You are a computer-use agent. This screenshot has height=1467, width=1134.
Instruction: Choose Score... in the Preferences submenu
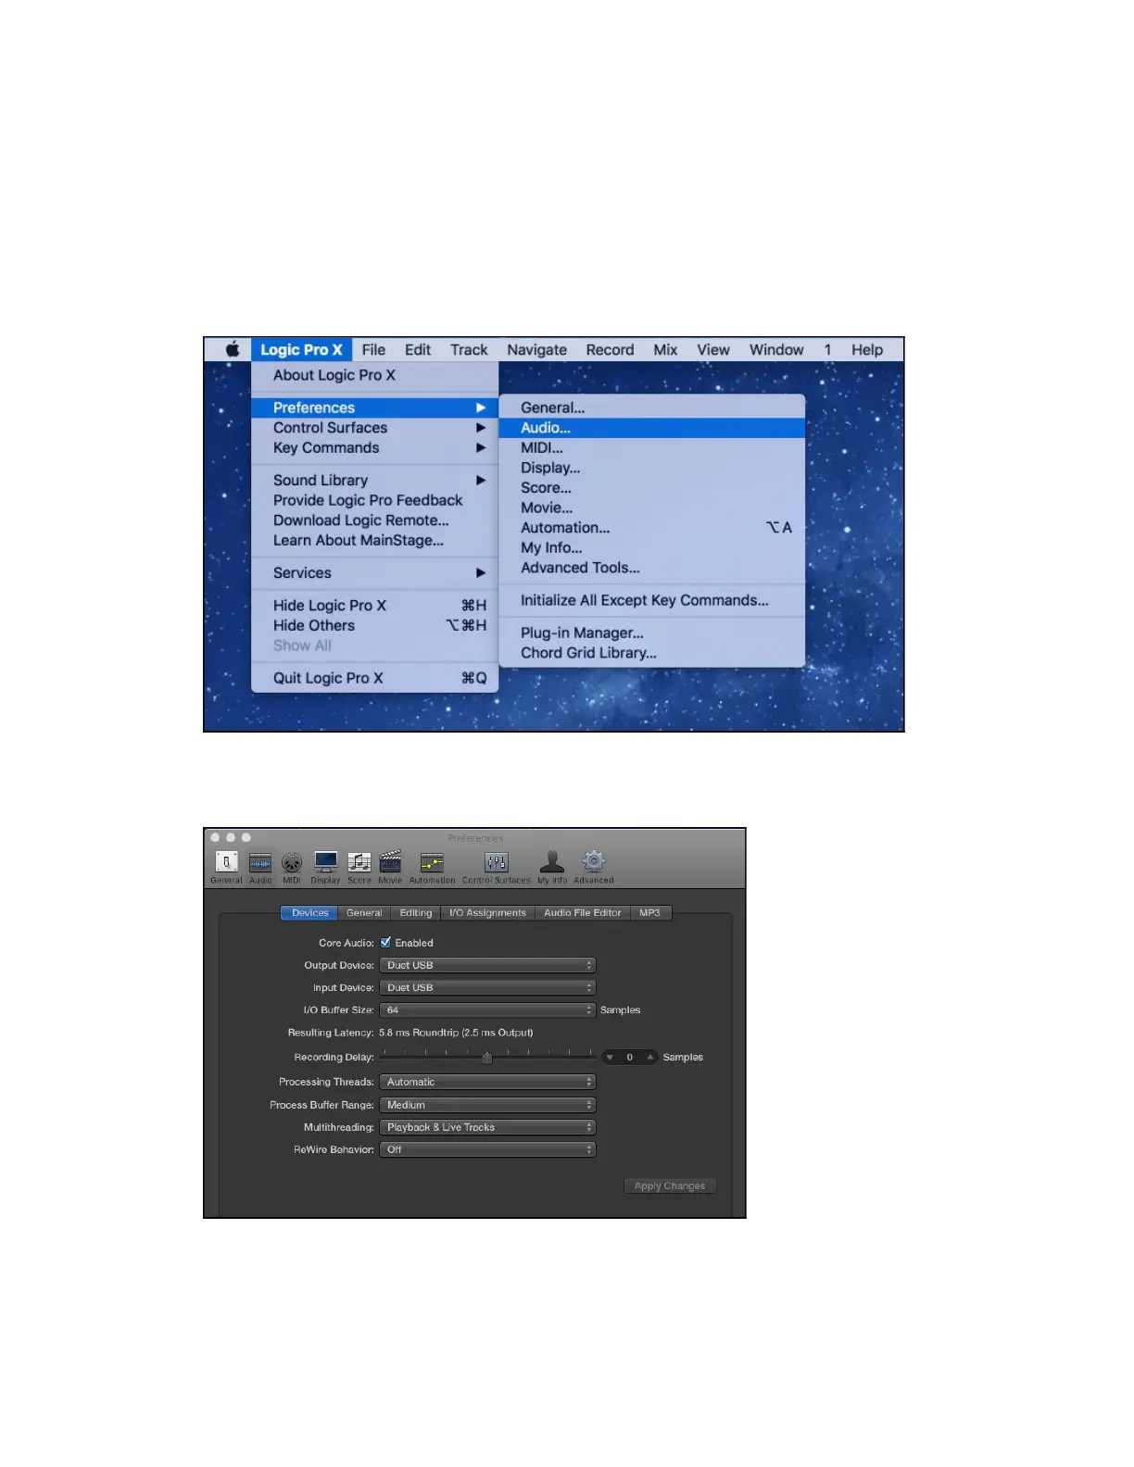pyautogui.click(x=651, y=488)
